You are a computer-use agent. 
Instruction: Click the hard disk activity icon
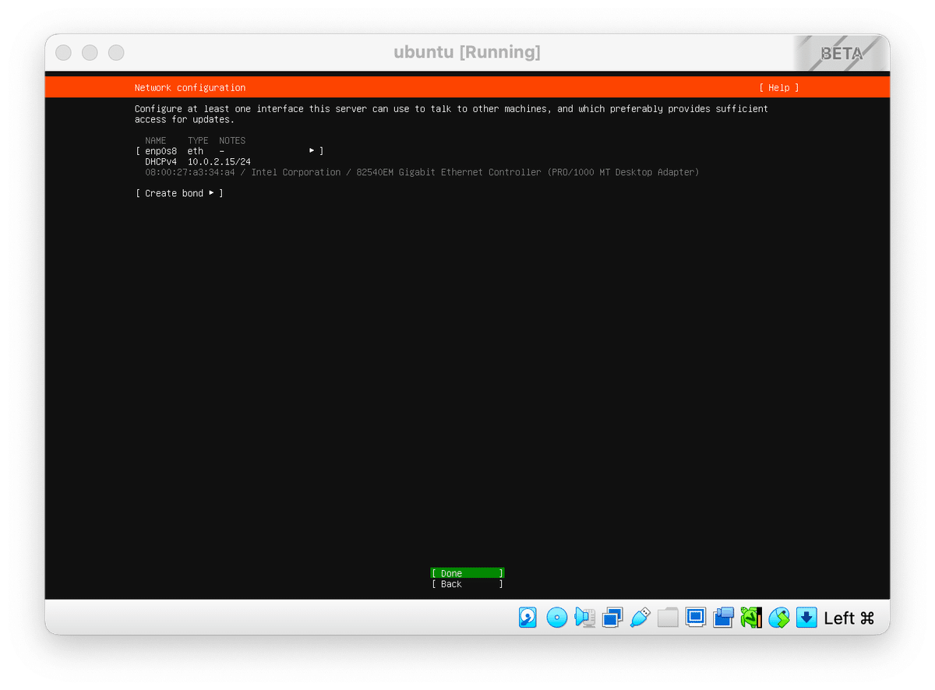pos(527,618)
